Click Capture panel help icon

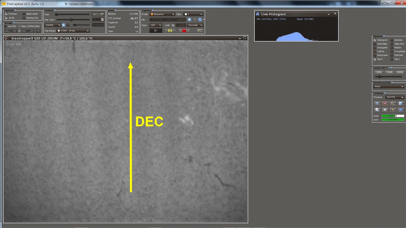pyautogui.click(x=153, y=10)
